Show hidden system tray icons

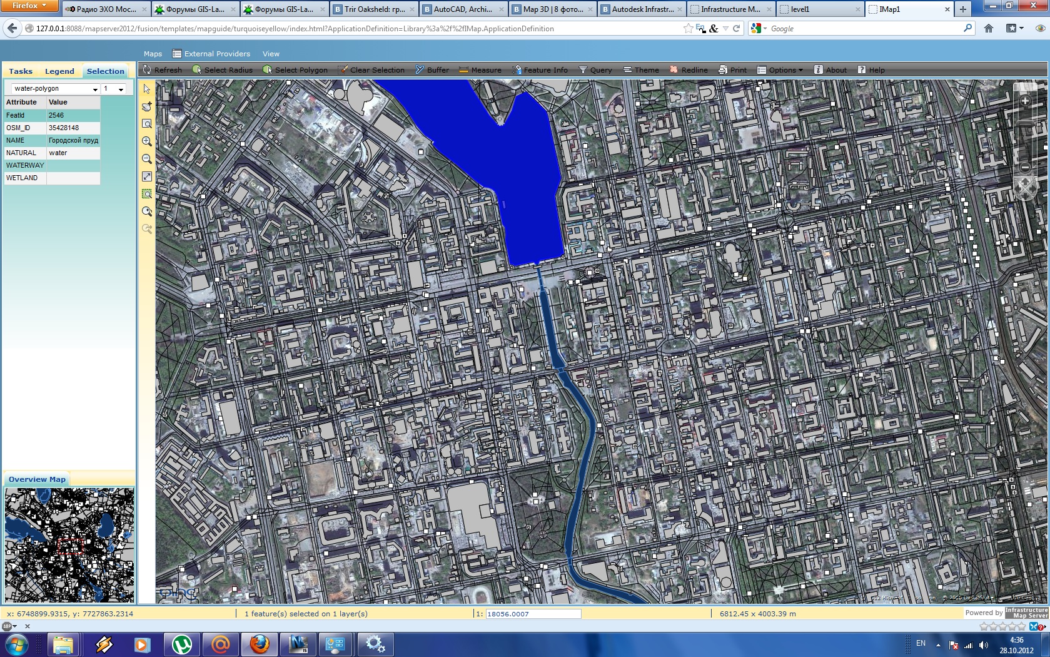click(x=938, y=644)
